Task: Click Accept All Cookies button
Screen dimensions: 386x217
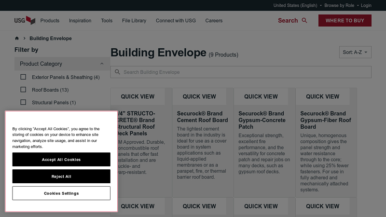Action: coord(61,160)
